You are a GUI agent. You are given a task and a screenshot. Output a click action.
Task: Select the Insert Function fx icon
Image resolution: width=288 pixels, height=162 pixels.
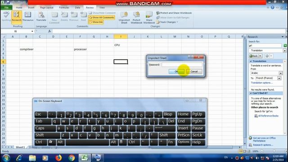click(49, 31)
